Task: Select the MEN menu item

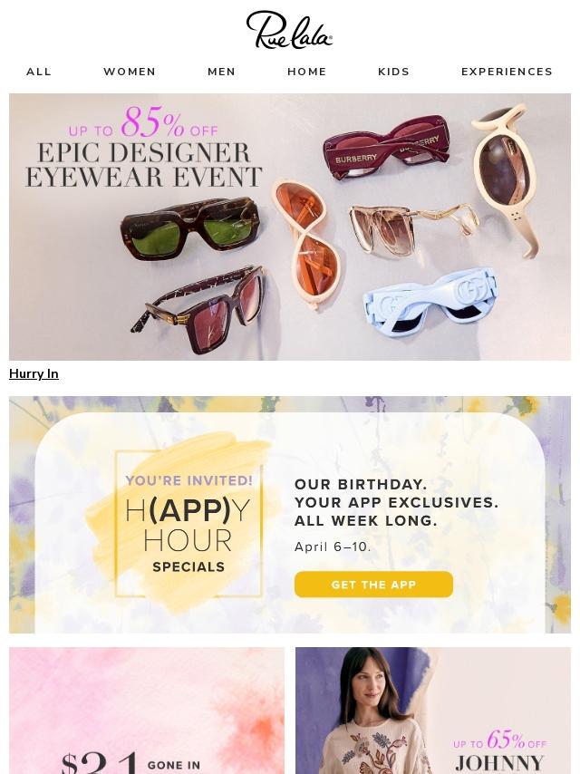Action: click(222, 72)
